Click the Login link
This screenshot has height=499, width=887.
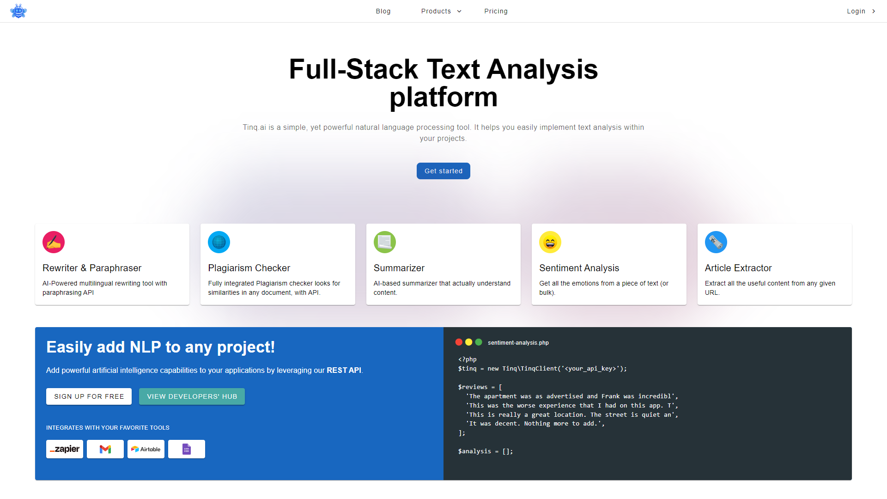856,11
